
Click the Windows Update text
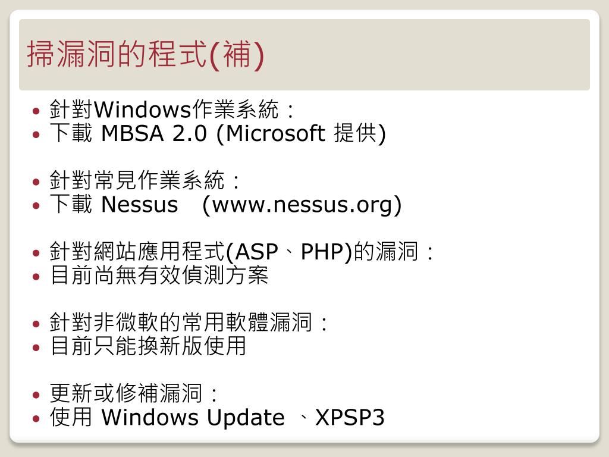pyautogui.click(x=193, y=417)
